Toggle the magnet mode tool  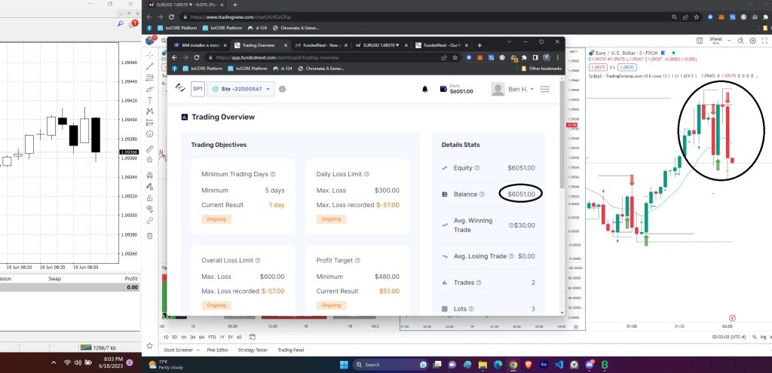150,175
